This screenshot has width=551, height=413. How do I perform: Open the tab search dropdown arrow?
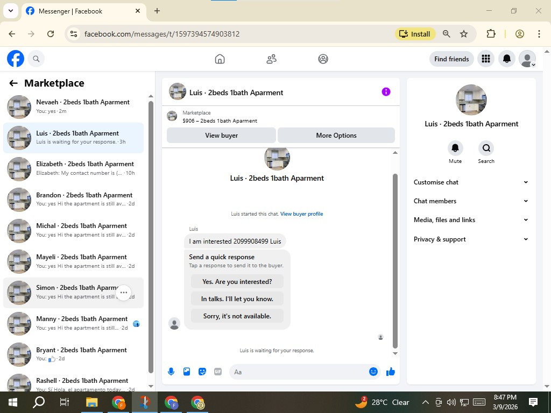[11, 11]
